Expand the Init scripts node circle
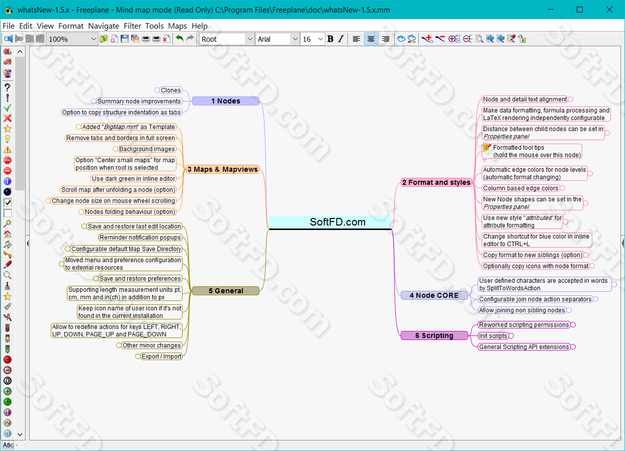The image size is (625, 451). 511,335
